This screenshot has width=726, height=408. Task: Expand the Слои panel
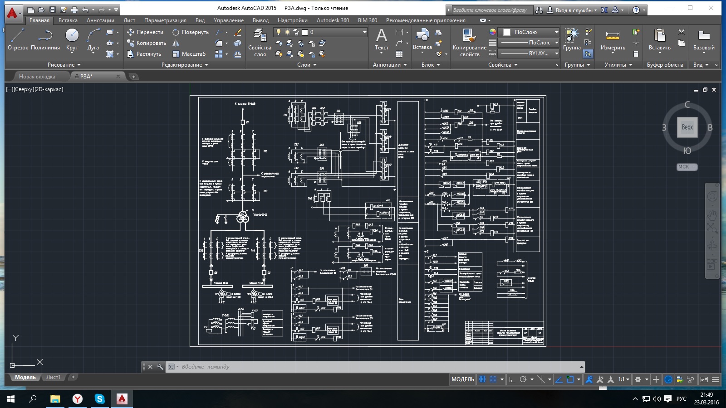coord(307,65)
